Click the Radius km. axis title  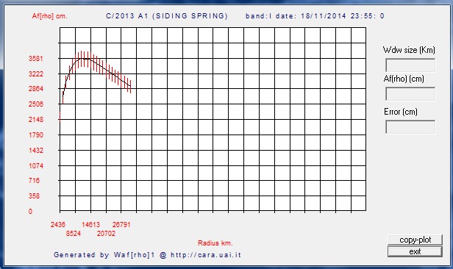(x=215, y=243)
